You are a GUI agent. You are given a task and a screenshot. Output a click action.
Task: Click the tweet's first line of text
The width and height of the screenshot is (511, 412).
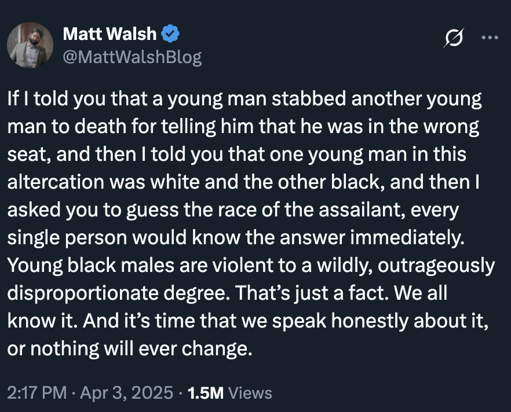[243, 99]
